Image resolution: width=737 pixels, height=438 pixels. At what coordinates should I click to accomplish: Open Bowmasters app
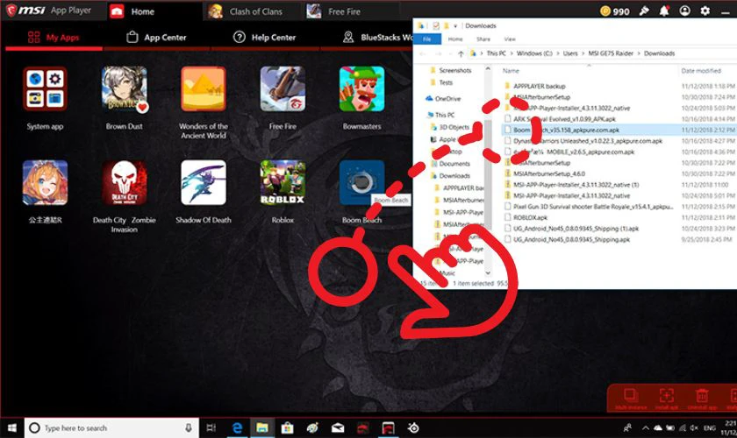[361, 89]
